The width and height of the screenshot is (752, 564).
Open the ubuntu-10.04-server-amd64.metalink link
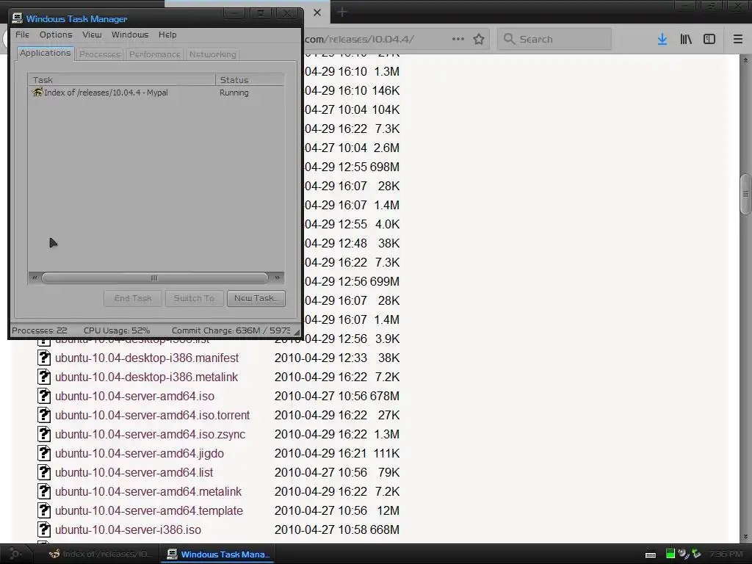[x=148, y=491]
